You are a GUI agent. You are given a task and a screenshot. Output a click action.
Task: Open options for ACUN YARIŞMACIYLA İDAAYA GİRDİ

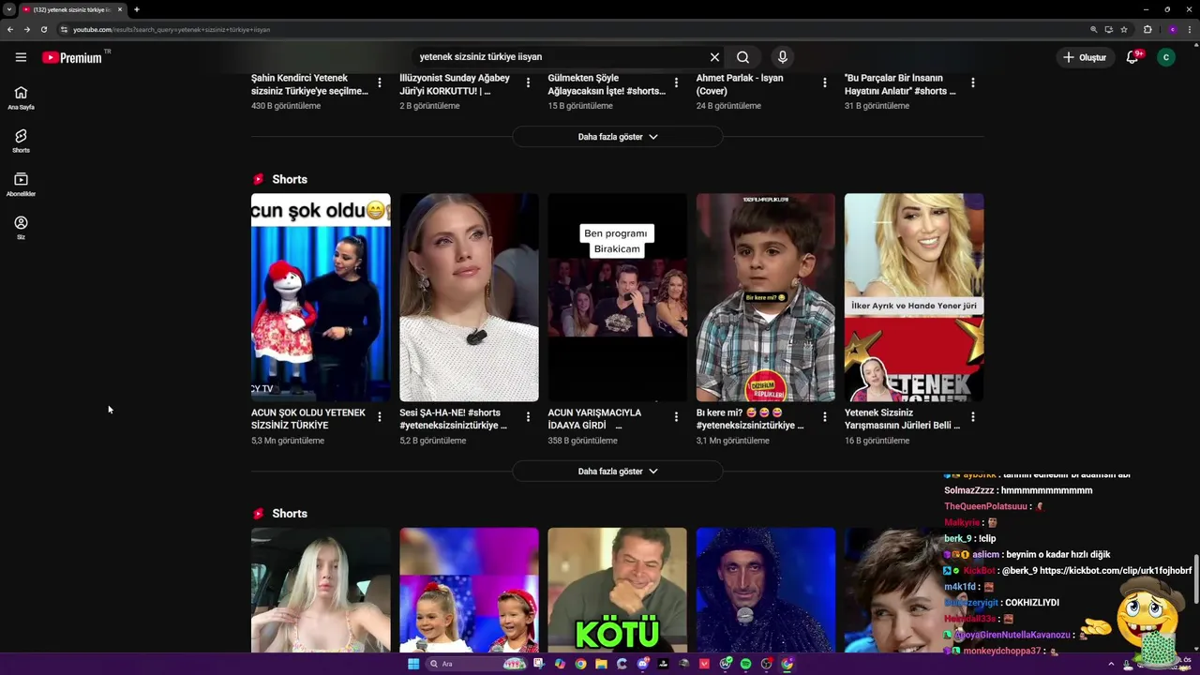676,417
